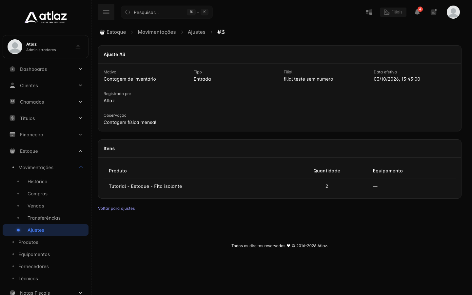
Task: Expand the Clientes menu
Action: (46, 86)
